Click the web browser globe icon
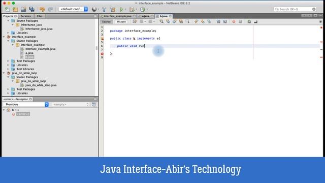The image size is (325, 183). click(x=94, y=9)
